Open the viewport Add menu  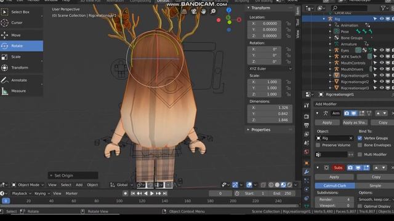(79, 185)
